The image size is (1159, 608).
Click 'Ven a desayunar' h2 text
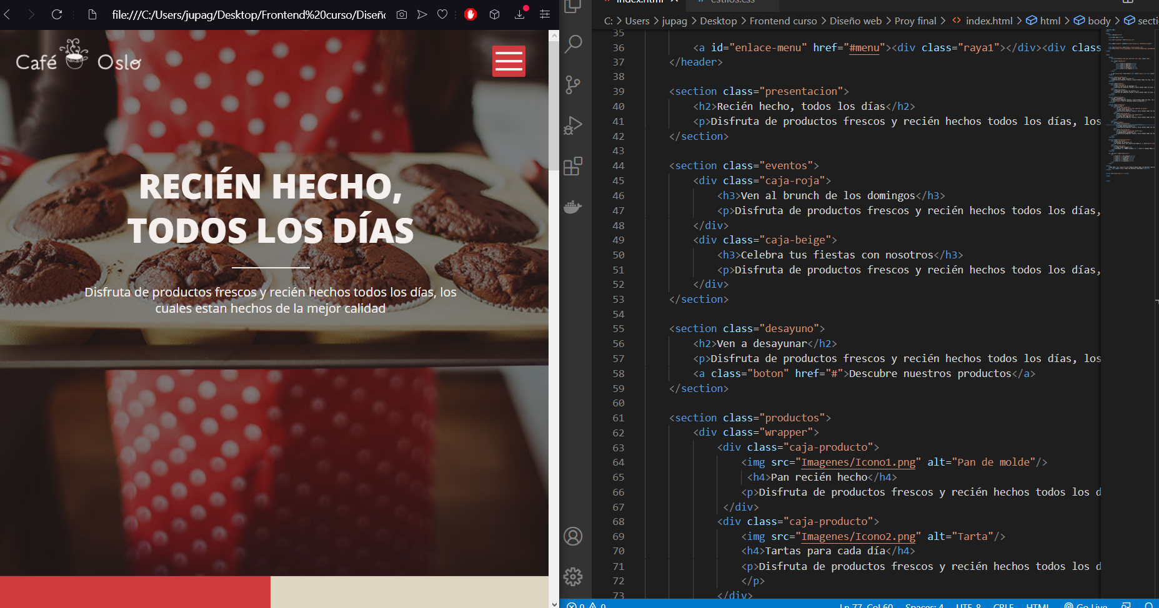[x=762, y=343]
